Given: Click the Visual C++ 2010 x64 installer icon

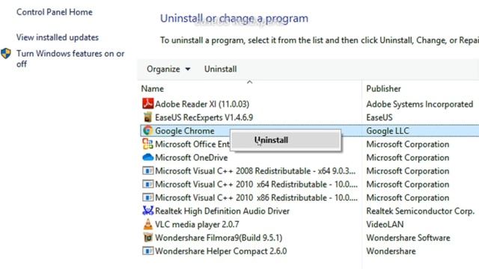Looking at the screenshot, I should 148,185.
